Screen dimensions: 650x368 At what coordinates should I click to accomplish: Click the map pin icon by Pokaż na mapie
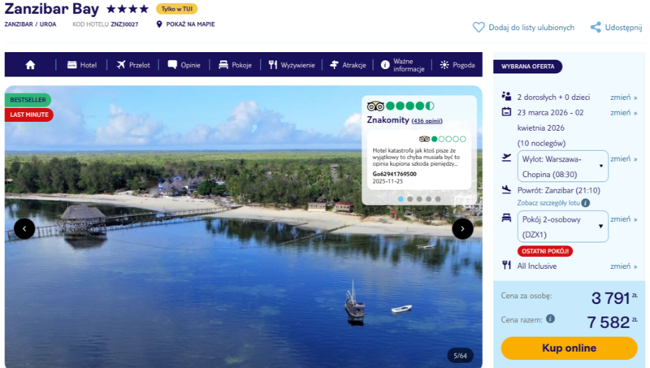tap(159, 24)
